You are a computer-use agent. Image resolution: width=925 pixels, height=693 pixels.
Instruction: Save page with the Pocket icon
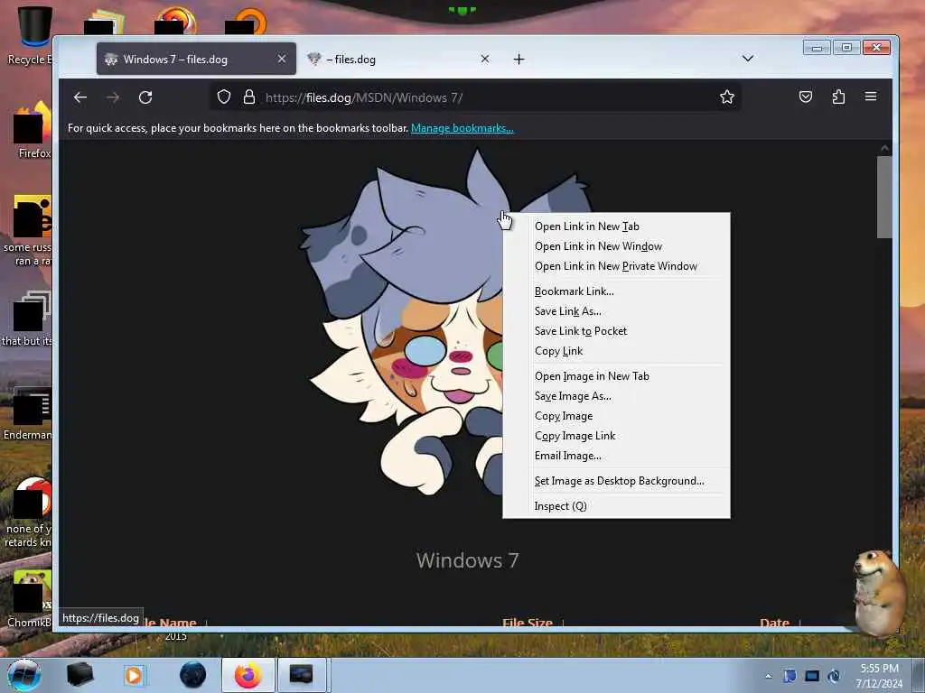click(805, 97)
